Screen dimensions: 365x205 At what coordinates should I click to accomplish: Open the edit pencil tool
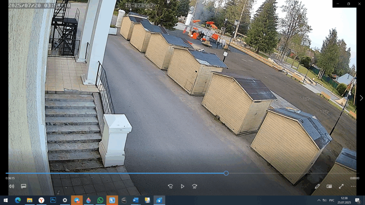317,186
